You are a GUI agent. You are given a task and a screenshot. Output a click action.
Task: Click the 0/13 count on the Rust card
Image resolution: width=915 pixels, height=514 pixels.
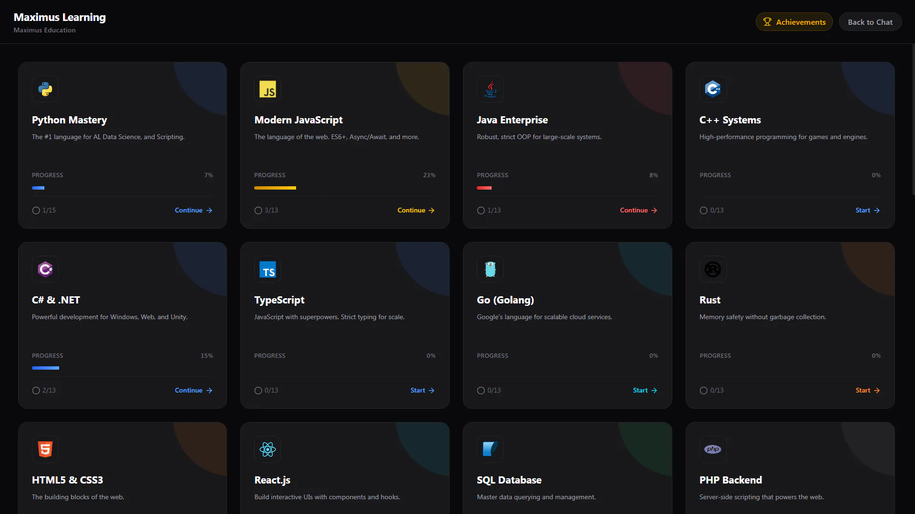click(x=717, y=390)
